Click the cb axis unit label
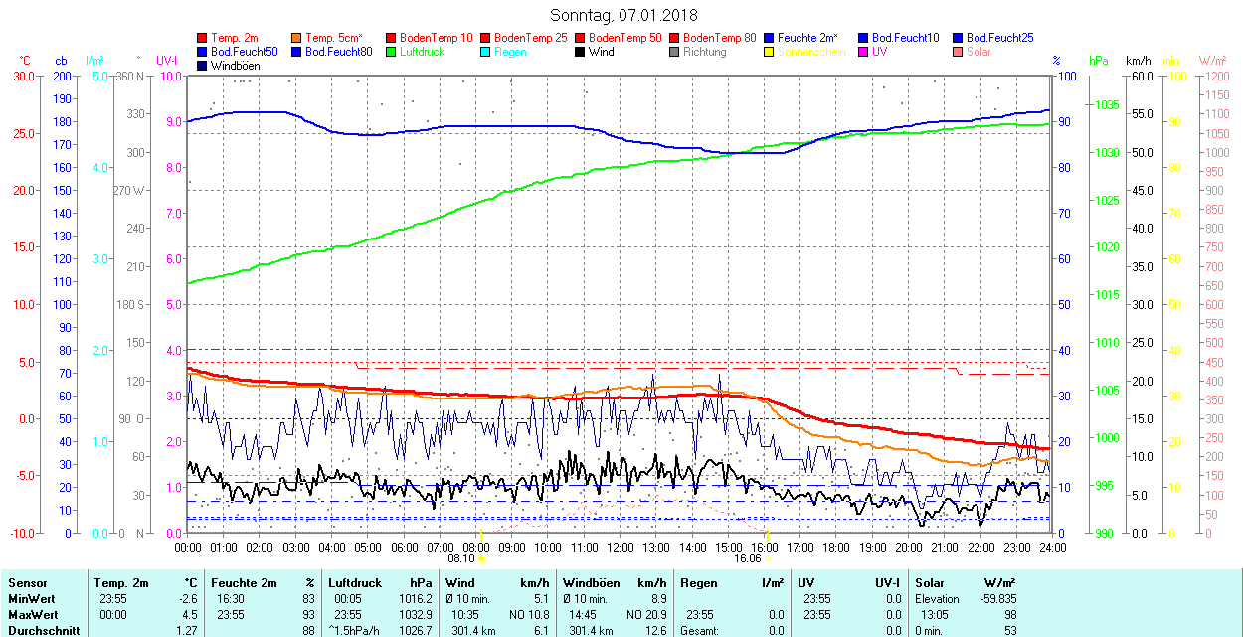The height and width of the screenshot is (637, 1243). point(62,61)
